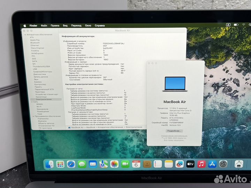
Task: Launch Music from the Dock
Action: 201,164
